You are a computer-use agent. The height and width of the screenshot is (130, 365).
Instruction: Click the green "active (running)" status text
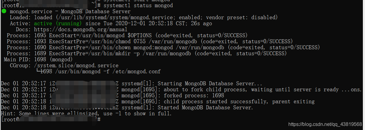click(58, 23)
